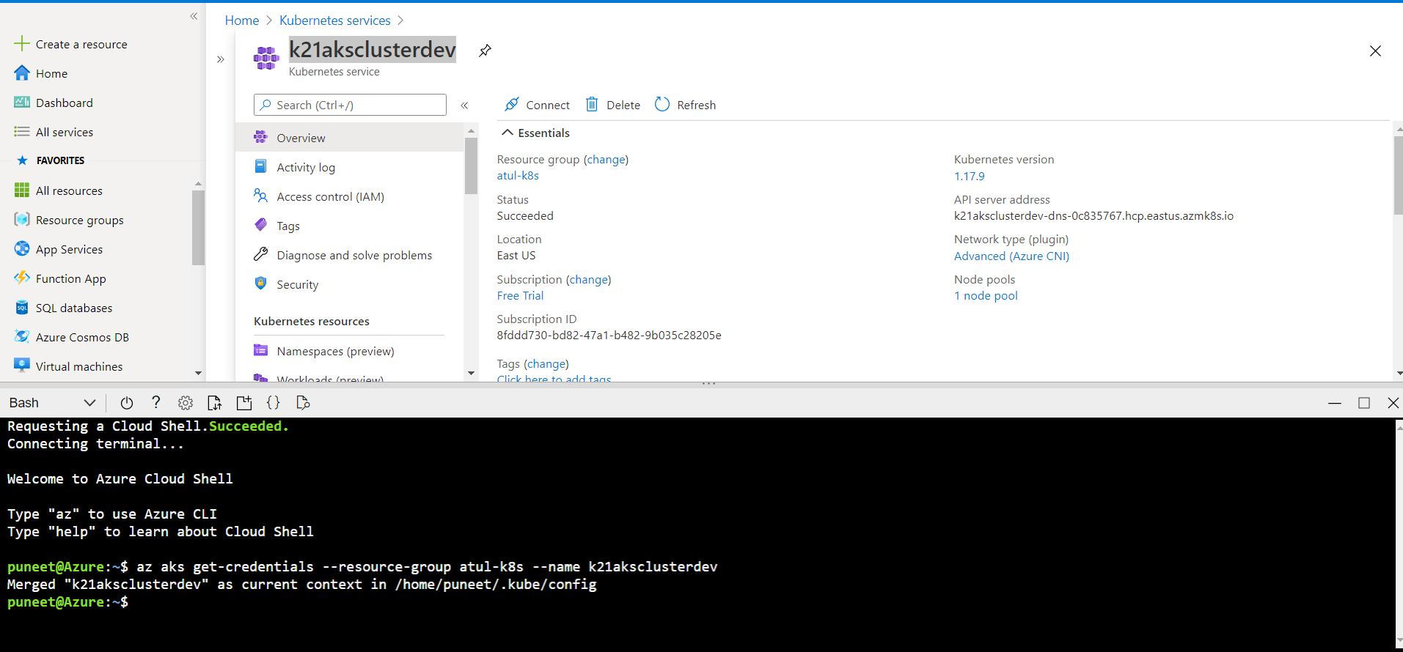The height and width of the screenshot is (652, 1403).
Task: Open the atul-k8s resource group link
Action: click(x=518, y=176)
